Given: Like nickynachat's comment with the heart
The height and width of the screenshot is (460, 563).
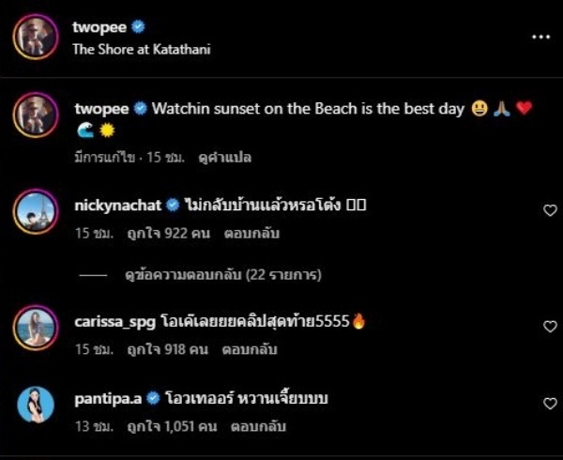Looking at the screenshot, I should click(x=550, y=210).
